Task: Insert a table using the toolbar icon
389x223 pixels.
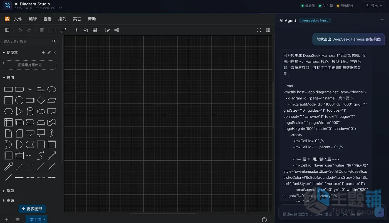Action: point(95,30)
